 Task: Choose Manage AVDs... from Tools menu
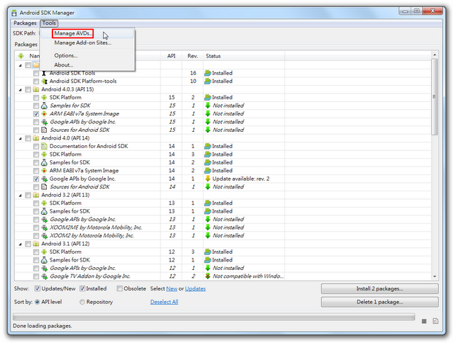coord(87,33)
